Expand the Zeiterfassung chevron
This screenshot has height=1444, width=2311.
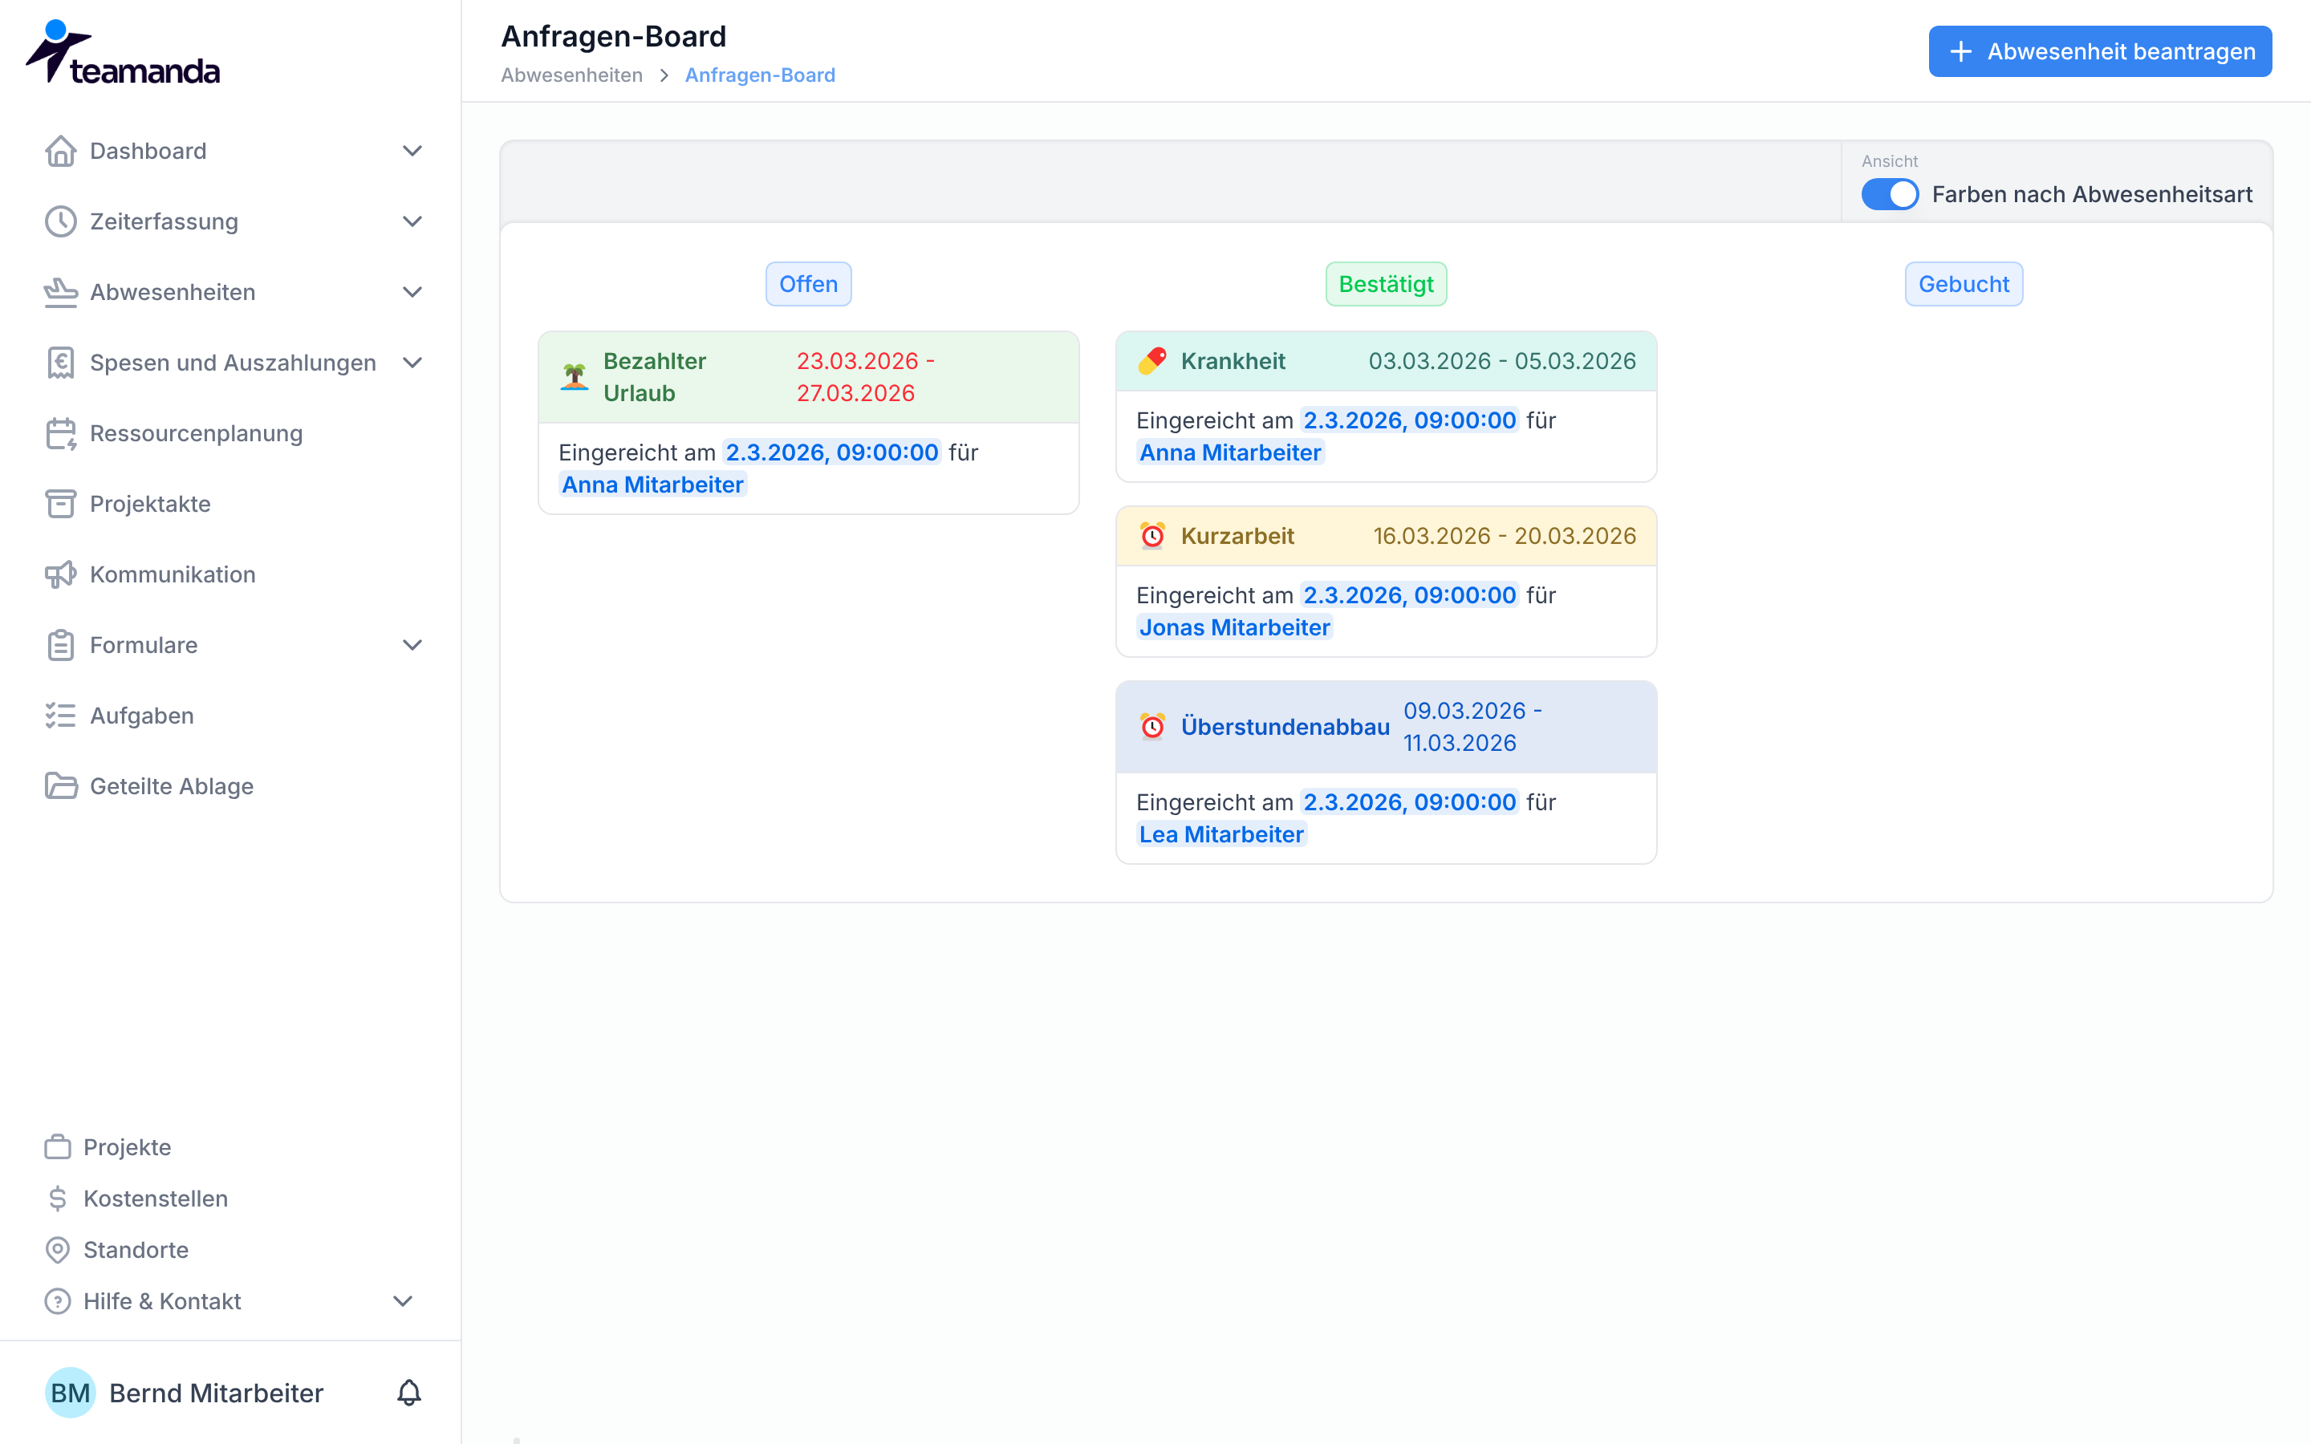click(x=412, y=221)
